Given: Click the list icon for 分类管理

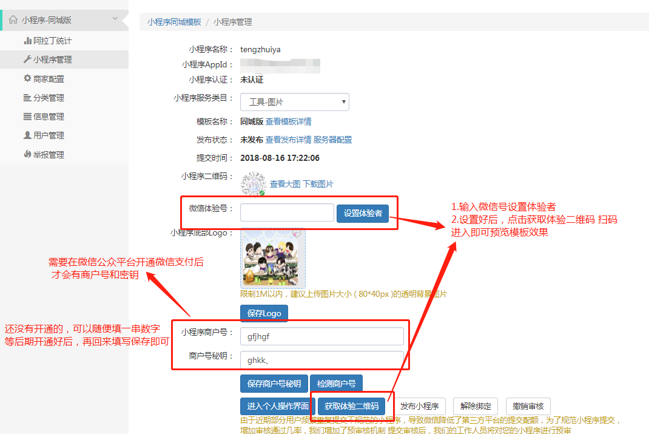Looking at the screenshot, I should [x=27, y=98].
